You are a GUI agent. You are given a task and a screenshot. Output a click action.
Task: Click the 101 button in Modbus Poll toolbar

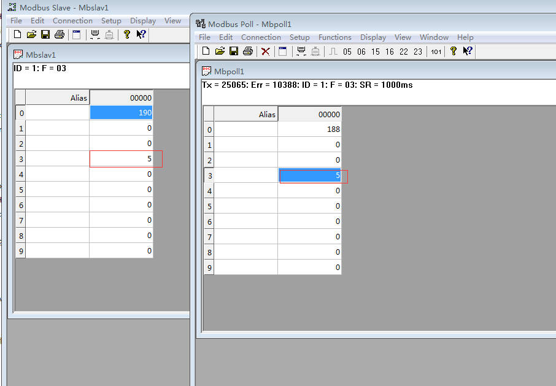436,52
